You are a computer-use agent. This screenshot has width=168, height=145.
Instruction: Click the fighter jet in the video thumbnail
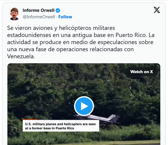97,120
